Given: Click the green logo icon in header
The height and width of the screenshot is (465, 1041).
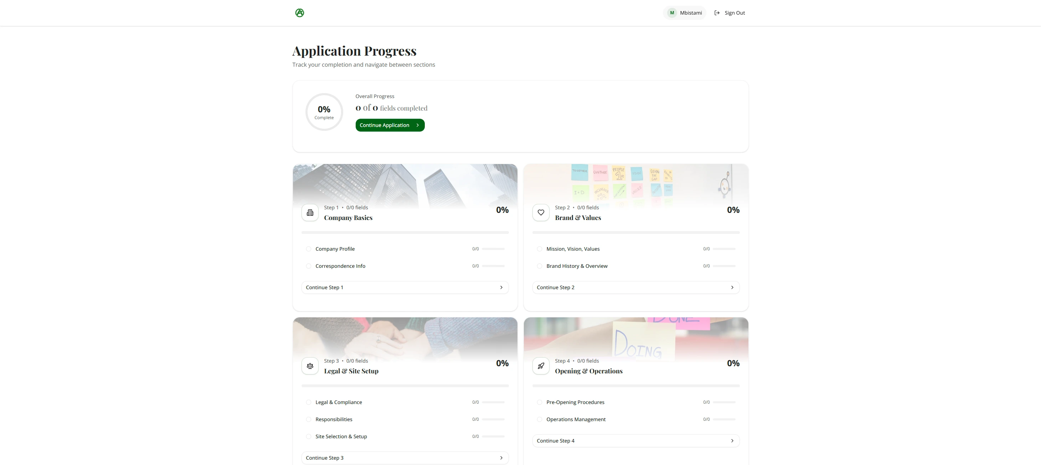Looking at the screenshot, I should [299, 13].
